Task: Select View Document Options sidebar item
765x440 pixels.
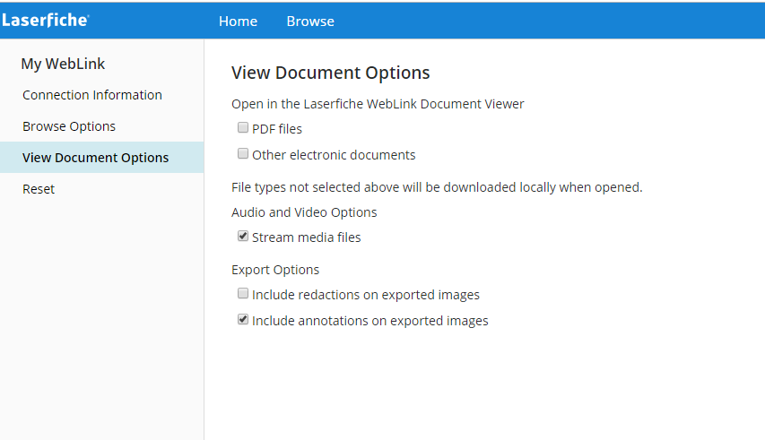Action: click(x=95, y=158)
